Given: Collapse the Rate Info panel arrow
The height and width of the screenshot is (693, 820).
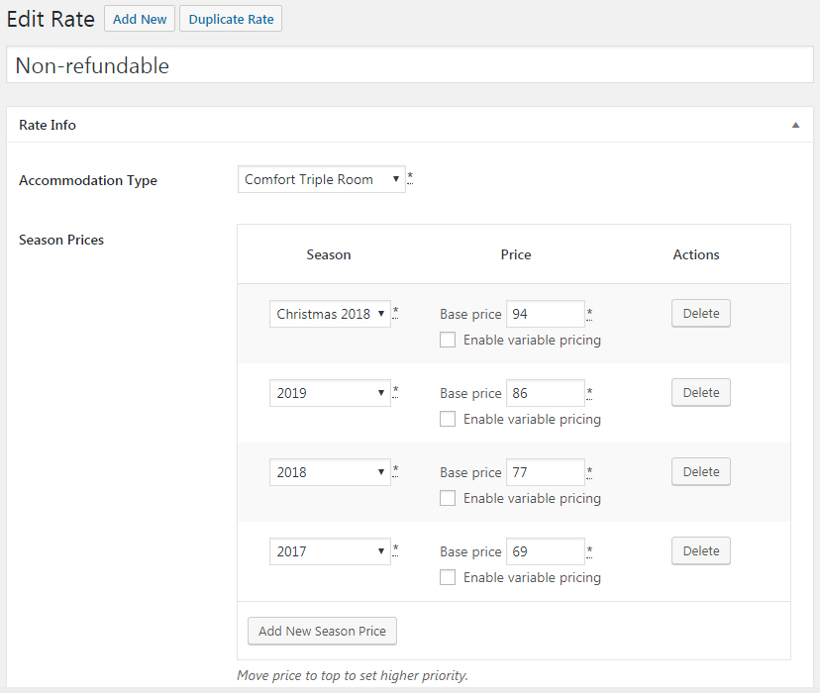Looking at the screenshot, I should click(795, 125).
